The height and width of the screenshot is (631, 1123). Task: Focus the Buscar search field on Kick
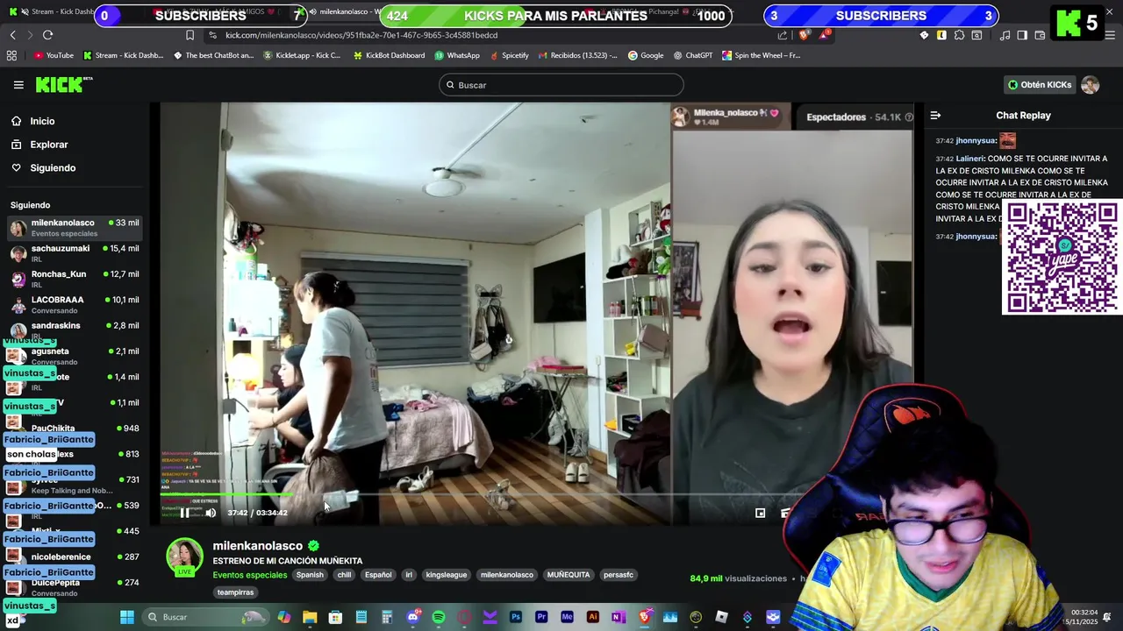(561, 85)
